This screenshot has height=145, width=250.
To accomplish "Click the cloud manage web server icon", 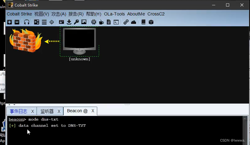I will coord(134,22).
